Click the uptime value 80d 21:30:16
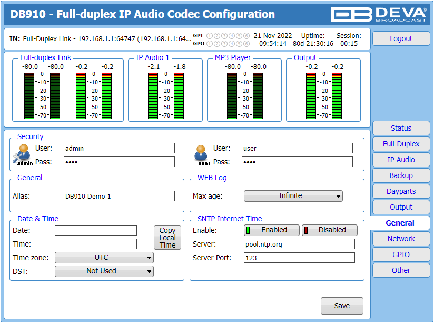 pos(313,44)
